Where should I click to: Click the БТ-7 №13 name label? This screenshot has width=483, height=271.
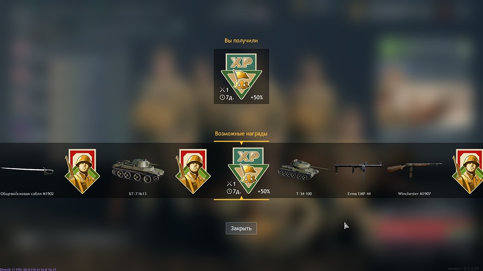[138, 194]
